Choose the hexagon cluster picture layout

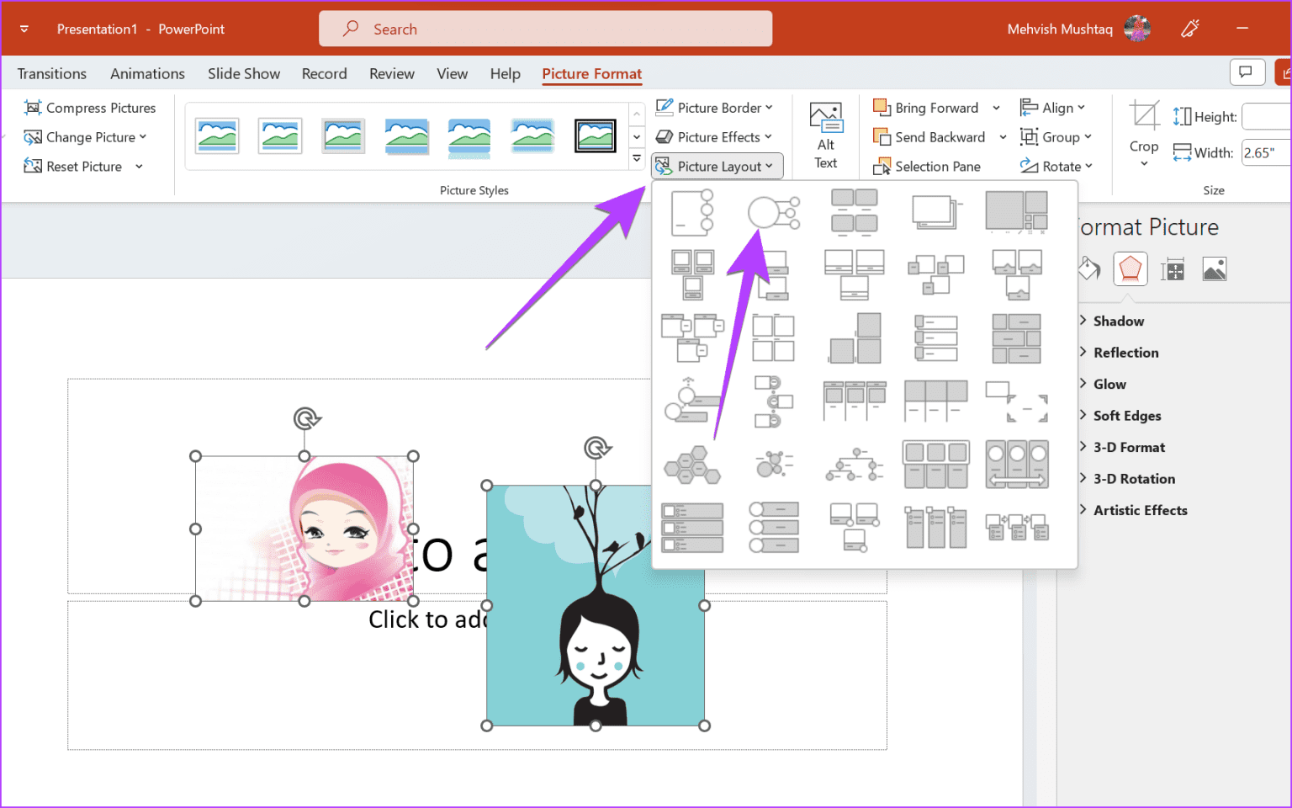coord(691,465)
